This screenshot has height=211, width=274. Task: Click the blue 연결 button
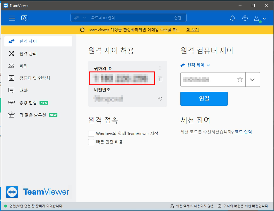pyautogui.click(x=204, y=99)
